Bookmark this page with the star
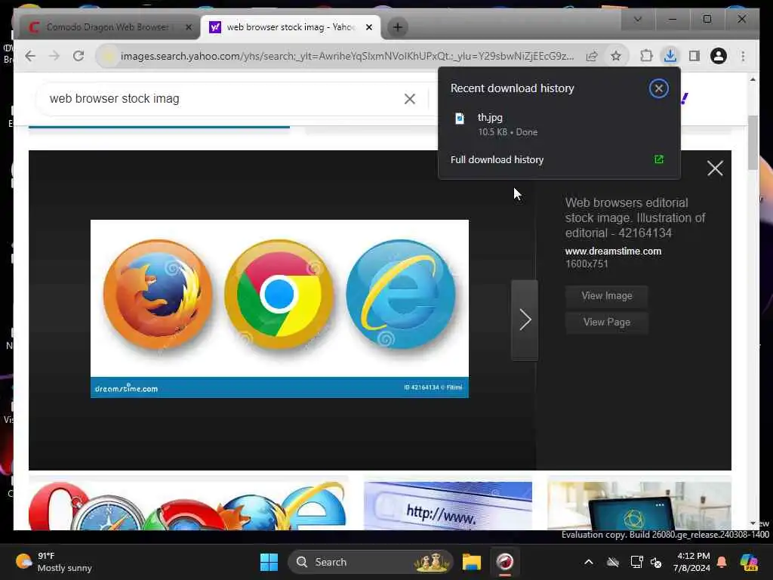This screenshot has width=773, height=580. [616, 56]
